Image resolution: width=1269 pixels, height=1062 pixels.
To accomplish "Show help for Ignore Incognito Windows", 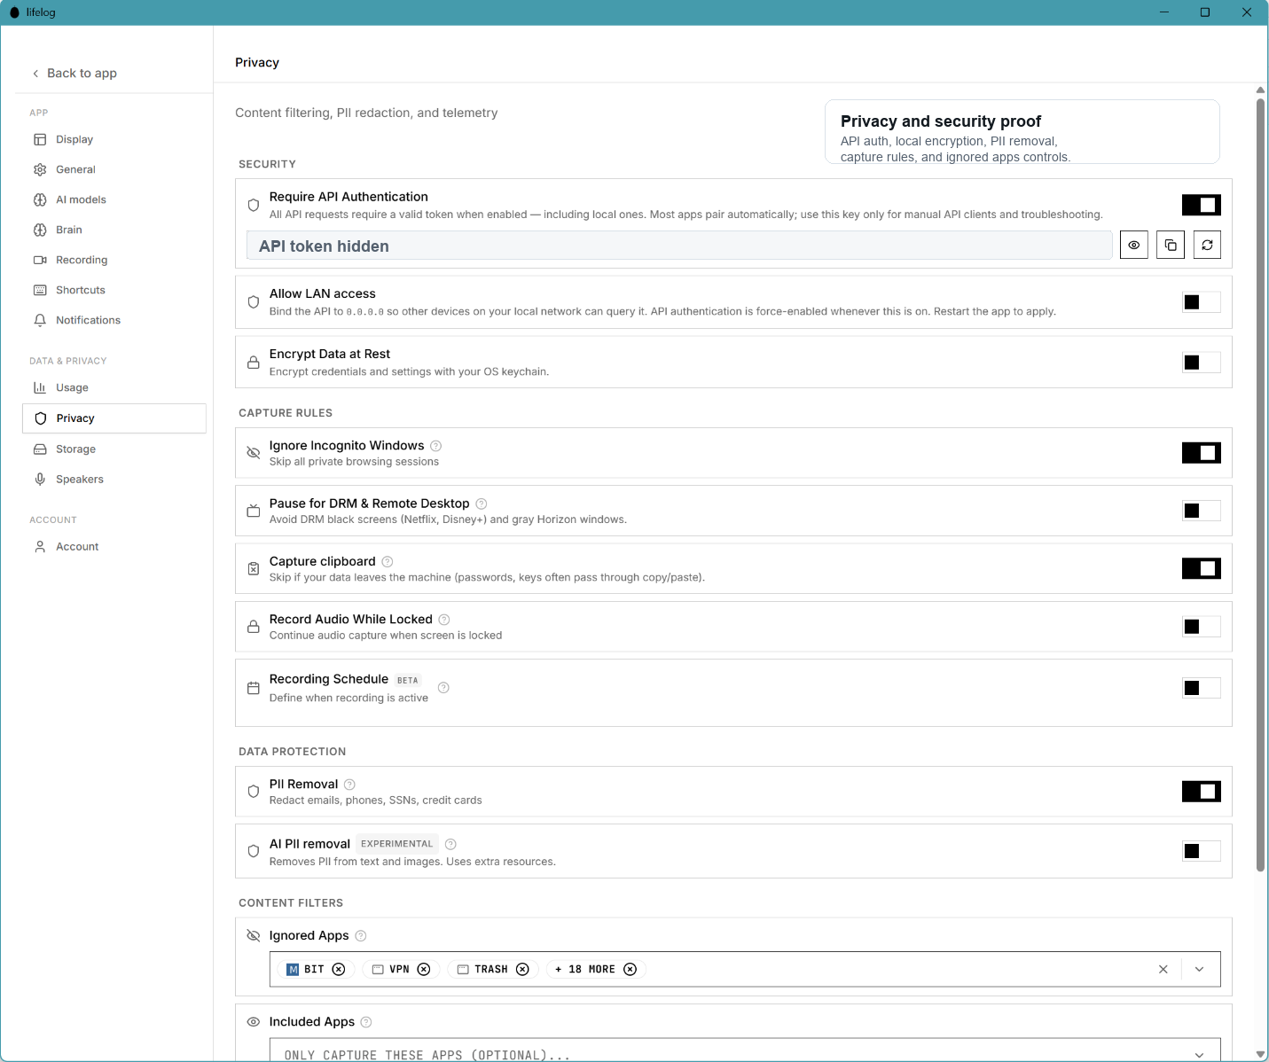I will (435, 446).
